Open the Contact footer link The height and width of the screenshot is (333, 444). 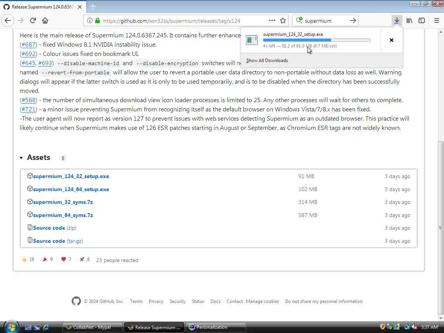234,301
